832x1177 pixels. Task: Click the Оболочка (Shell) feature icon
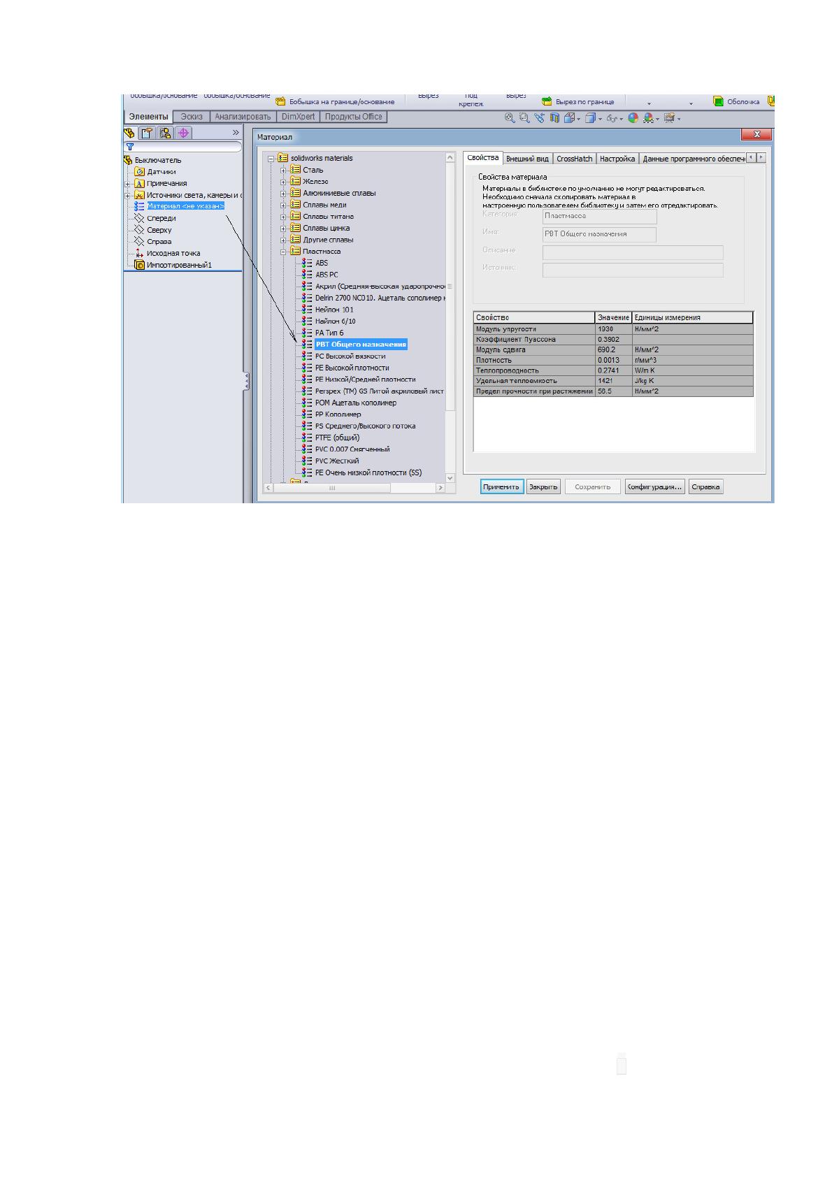718,101
